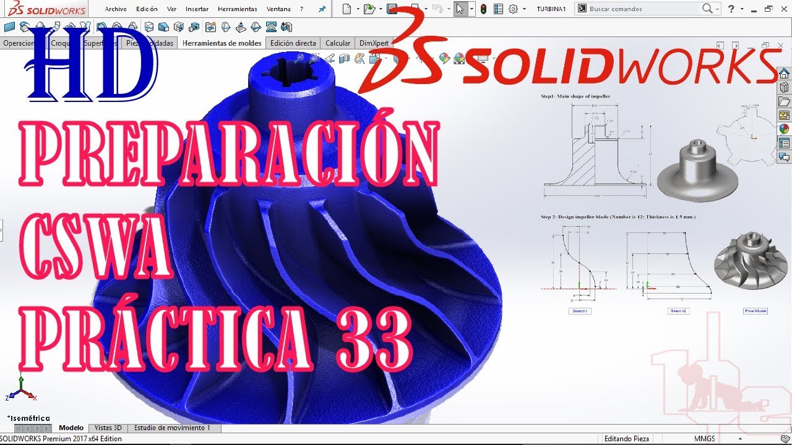
Task: Open the Ver menu
Action: point(171,9)
